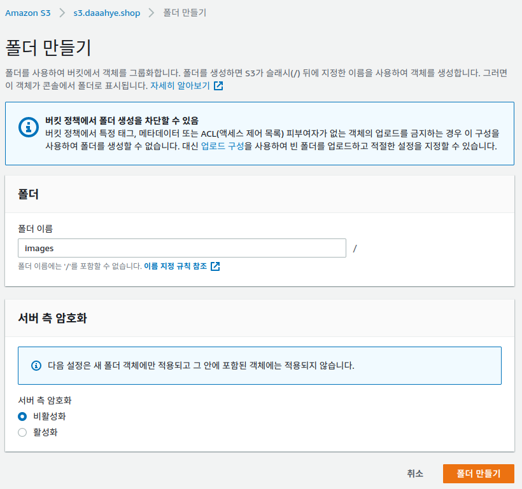Click the external link icon beside 자세히 알아보기
Viewport: 522px width, 489px height.
pos(218,85)
